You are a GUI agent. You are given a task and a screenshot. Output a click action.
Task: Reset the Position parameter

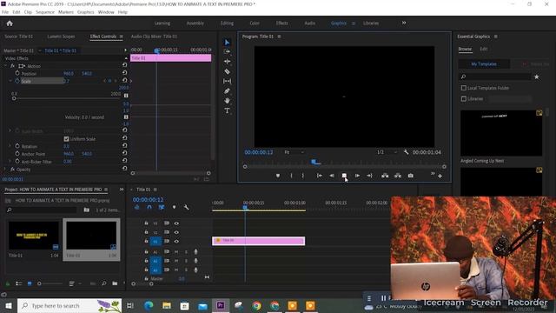tap(124, 73)
